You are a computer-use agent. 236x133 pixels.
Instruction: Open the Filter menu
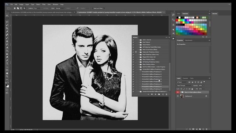(x=44, y=4)
